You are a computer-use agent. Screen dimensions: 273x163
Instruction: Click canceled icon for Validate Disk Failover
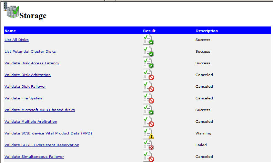click(x=149, y=86)
